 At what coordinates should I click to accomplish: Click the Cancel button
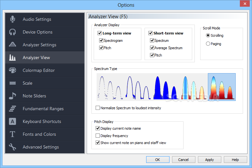click(x=184, y=160)
